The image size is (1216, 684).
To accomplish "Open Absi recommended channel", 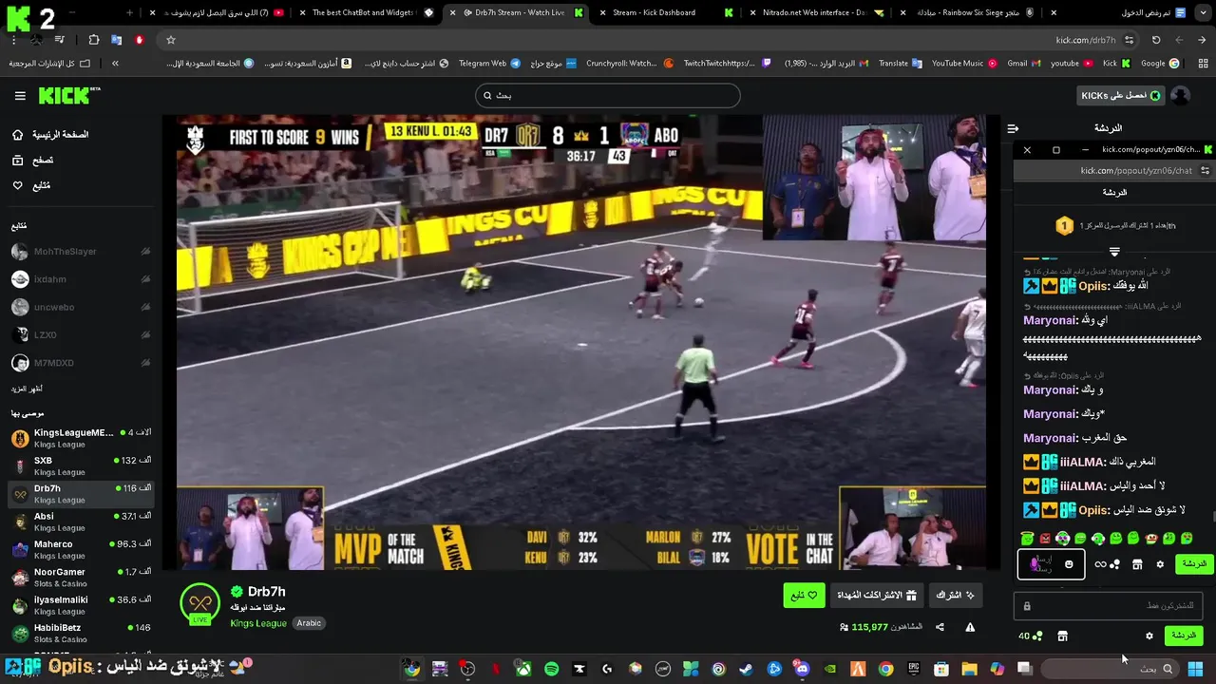I will (81, 522).
